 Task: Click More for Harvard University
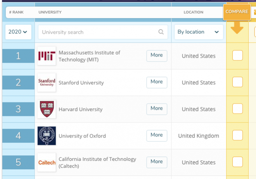(157, 109)
